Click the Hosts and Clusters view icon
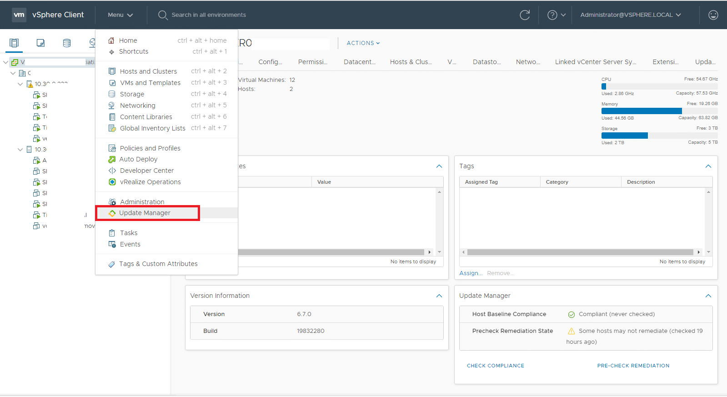Viewport: 727px width, 397px height. click(x=14, y=43)
